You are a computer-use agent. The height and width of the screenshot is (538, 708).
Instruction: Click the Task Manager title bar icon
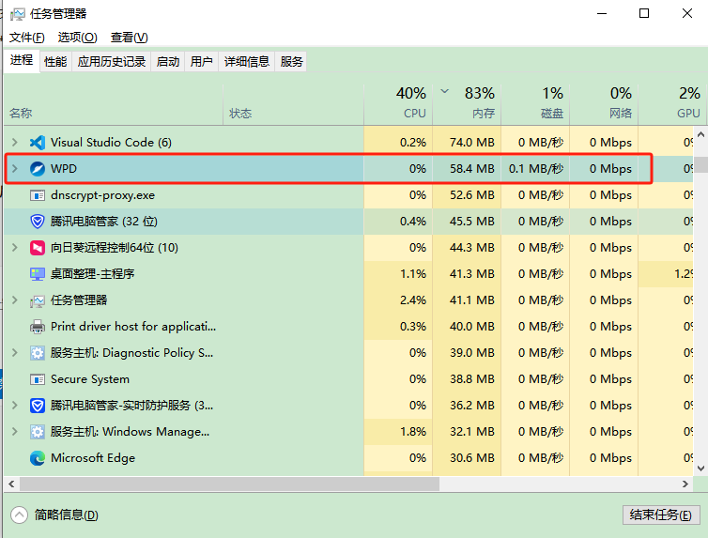tap(17, 14)
